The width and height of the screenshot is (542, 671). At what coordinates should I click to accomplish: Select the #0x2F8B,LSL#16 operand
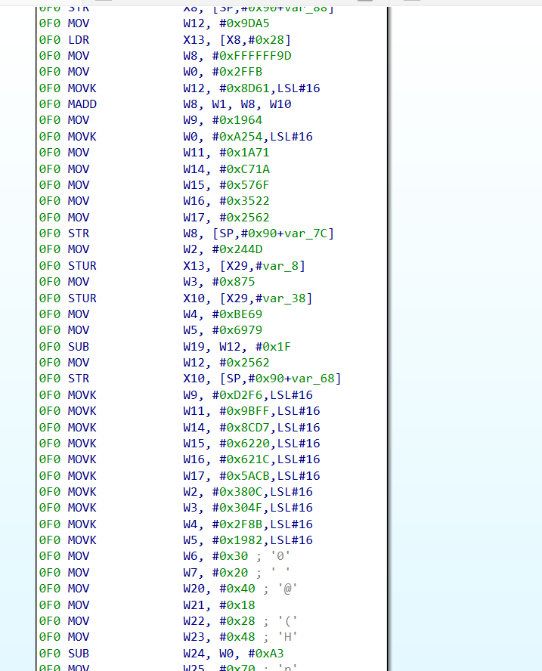coord(262,524)
